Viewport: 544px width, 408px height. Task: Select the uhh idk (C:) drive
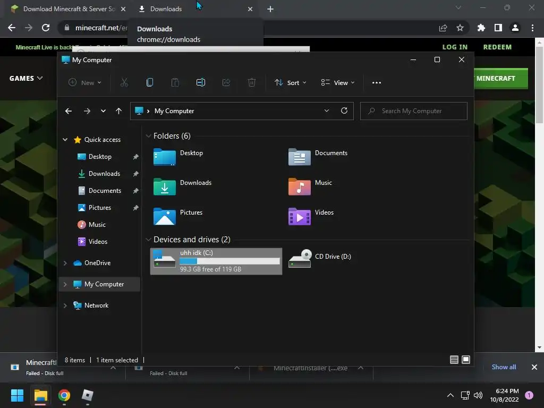[216, 261]
